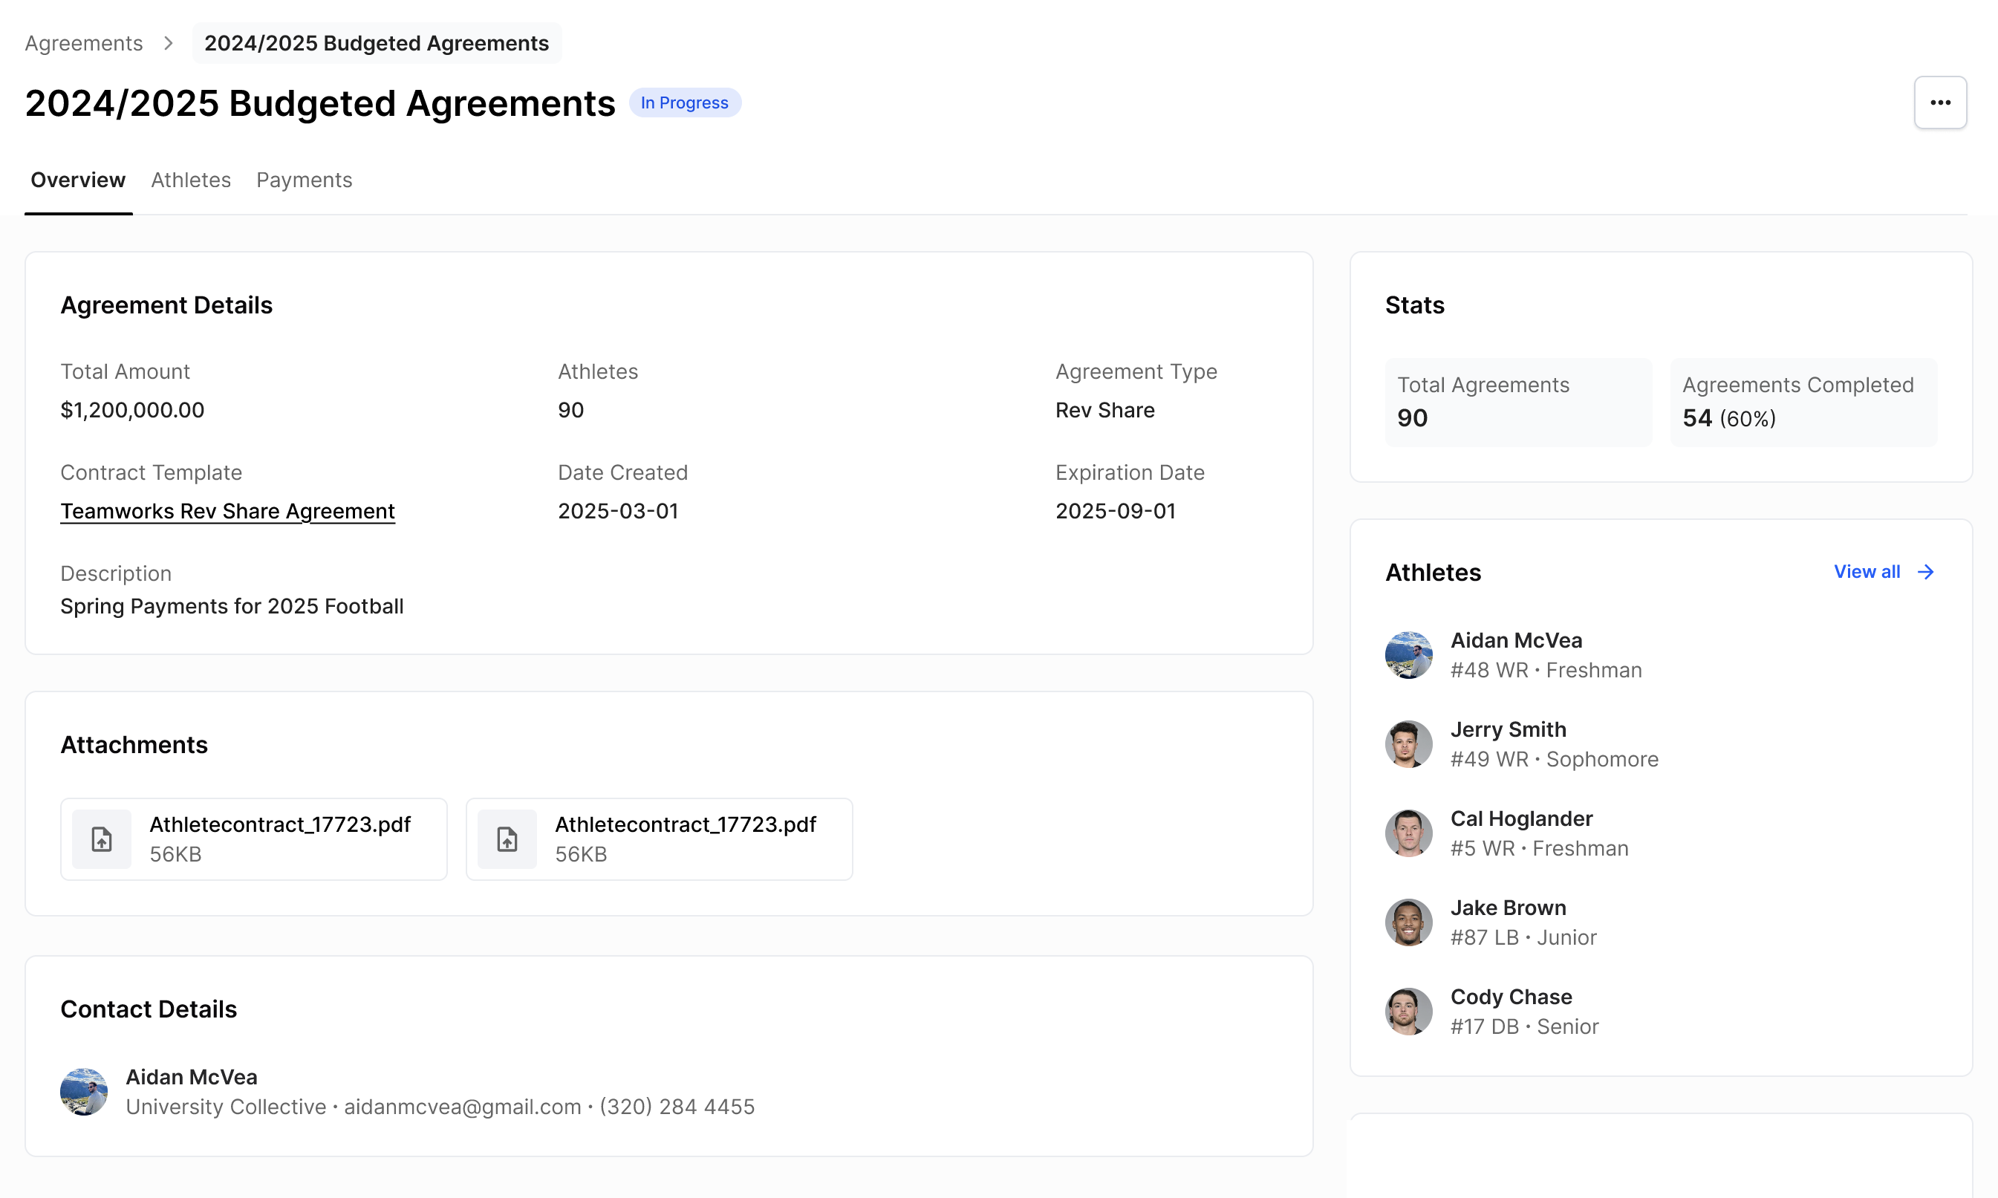Viewport: 1998px width, 1198px height.
Task: Click the #49 WR · Sophomore text
Action: (1555, 759)
